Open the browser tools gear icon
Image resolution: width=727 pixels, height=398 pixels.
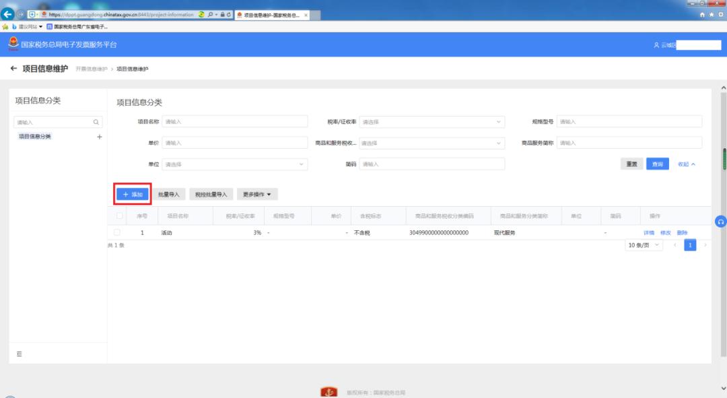click(x=720, y=15)
